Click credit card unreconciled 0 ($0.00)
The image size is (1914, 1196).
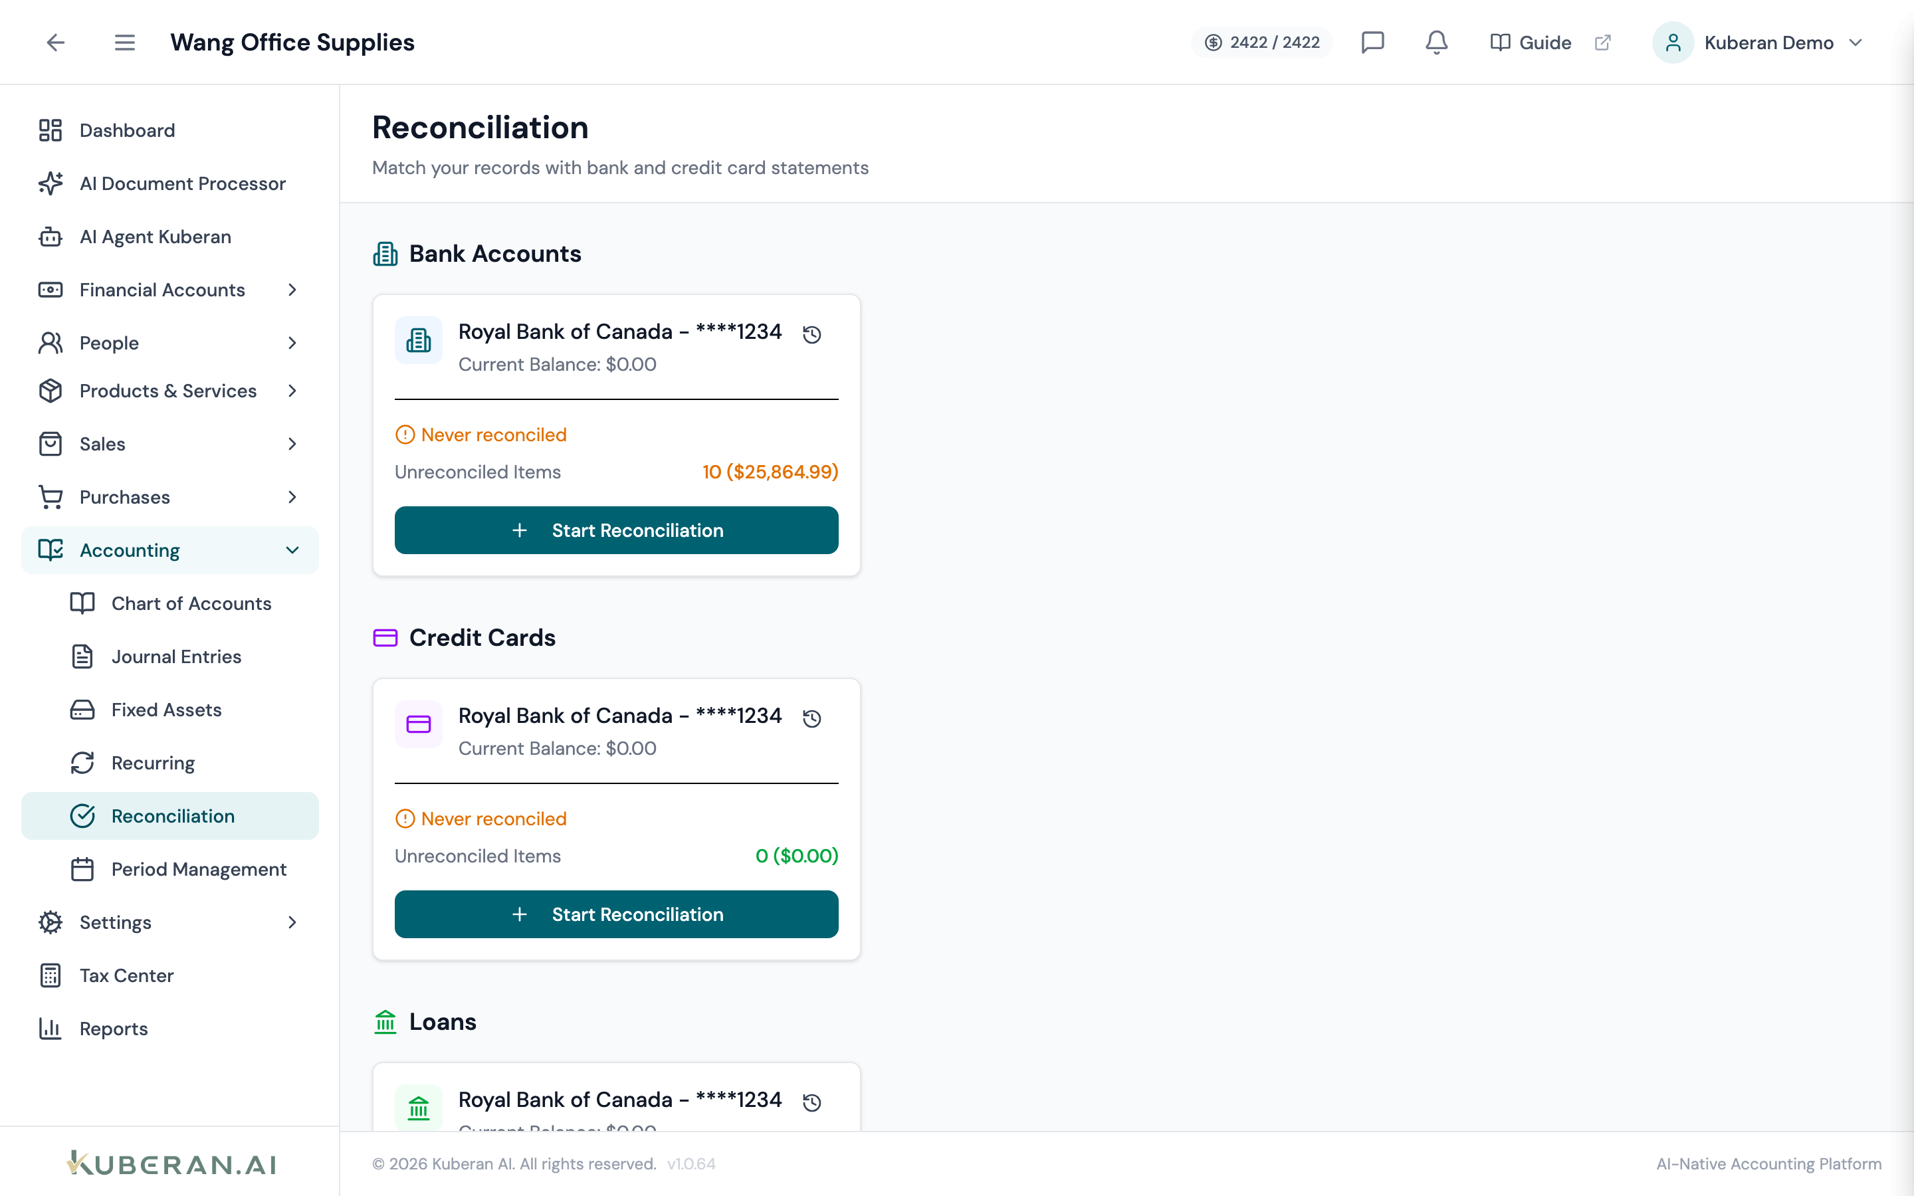tap(796, 856)
